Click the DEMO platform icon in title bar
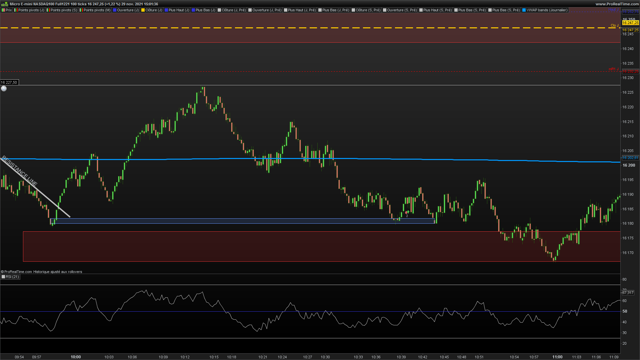 click(4, 4)
